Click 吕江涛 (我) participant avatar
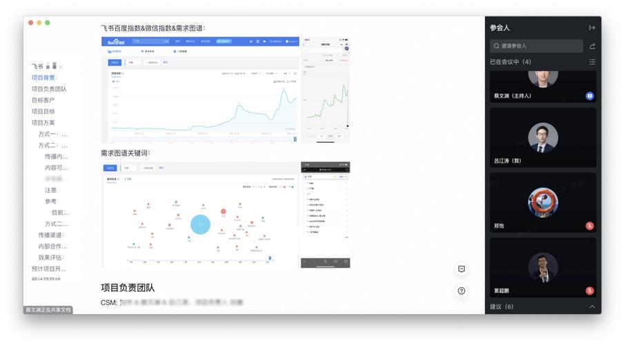Screen dimensions: 625x345 point(543,137)
